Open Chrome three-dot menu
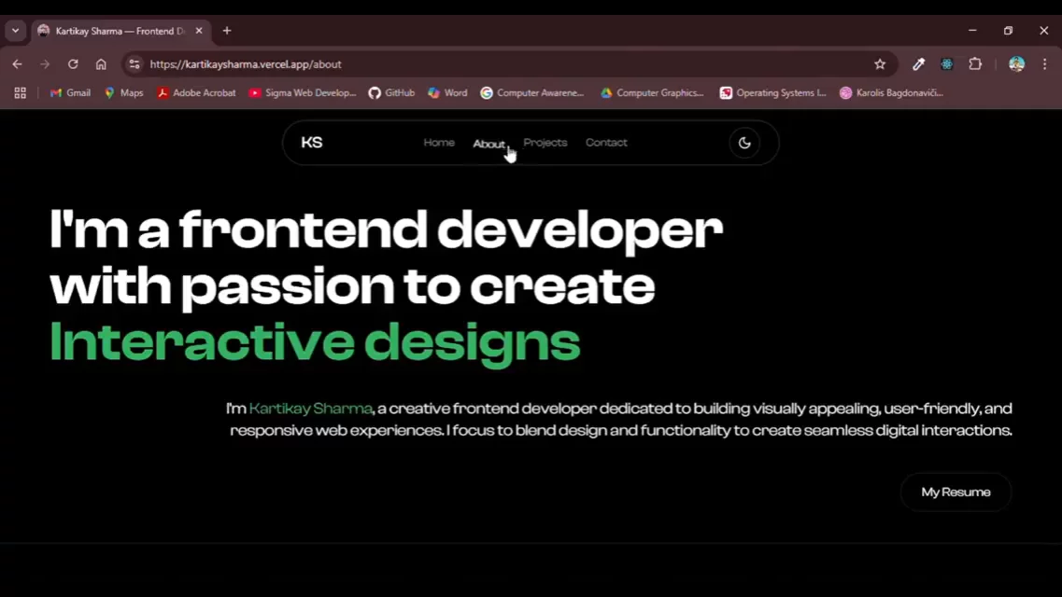This screenshot has width=1062, height=597. click(x=1045, y=64)
